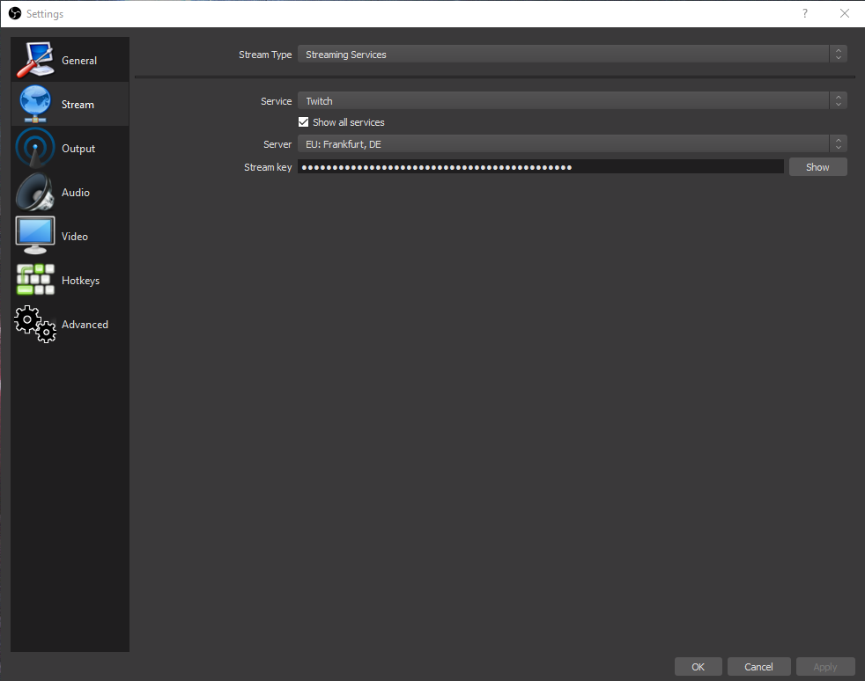Viewport: 865px width, 681px height.
Task: Click the Video monitor icon
Action: click(35, 235)
